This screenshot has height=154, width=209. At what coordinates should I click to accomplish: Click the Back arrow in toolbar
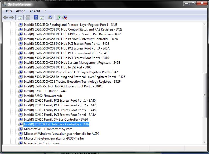point(6,17)
